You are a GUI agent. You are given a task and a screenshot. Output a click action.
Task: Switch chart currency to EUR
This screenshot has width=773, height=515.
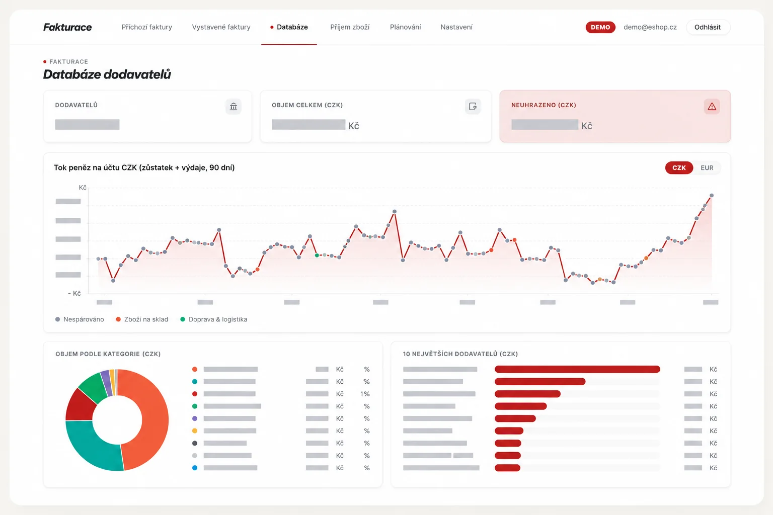pos(707,168)
